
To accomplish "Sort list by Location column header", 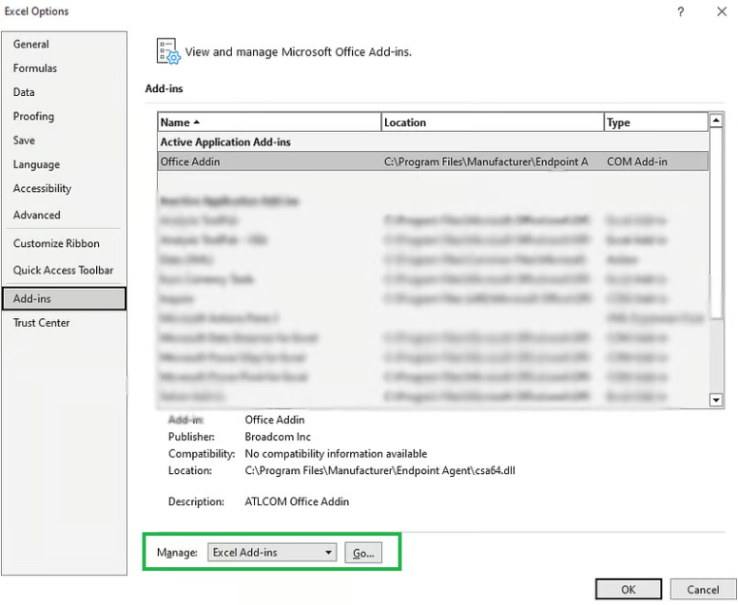I will click(x=491, y=123).
